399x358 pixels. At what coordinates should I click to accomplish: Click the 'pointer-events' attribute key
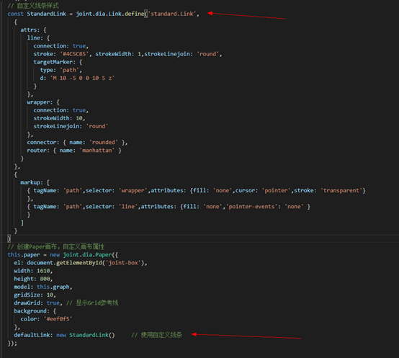(252, 207)
